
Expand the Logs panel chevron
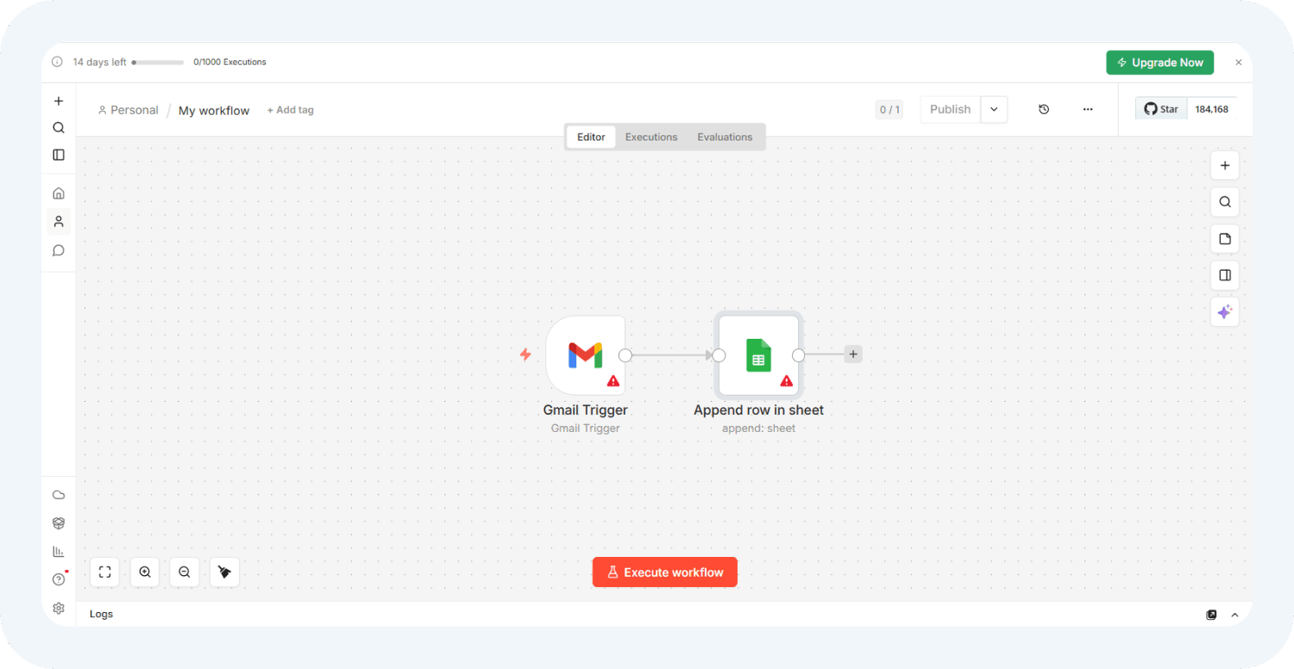tap(1234, 615)
